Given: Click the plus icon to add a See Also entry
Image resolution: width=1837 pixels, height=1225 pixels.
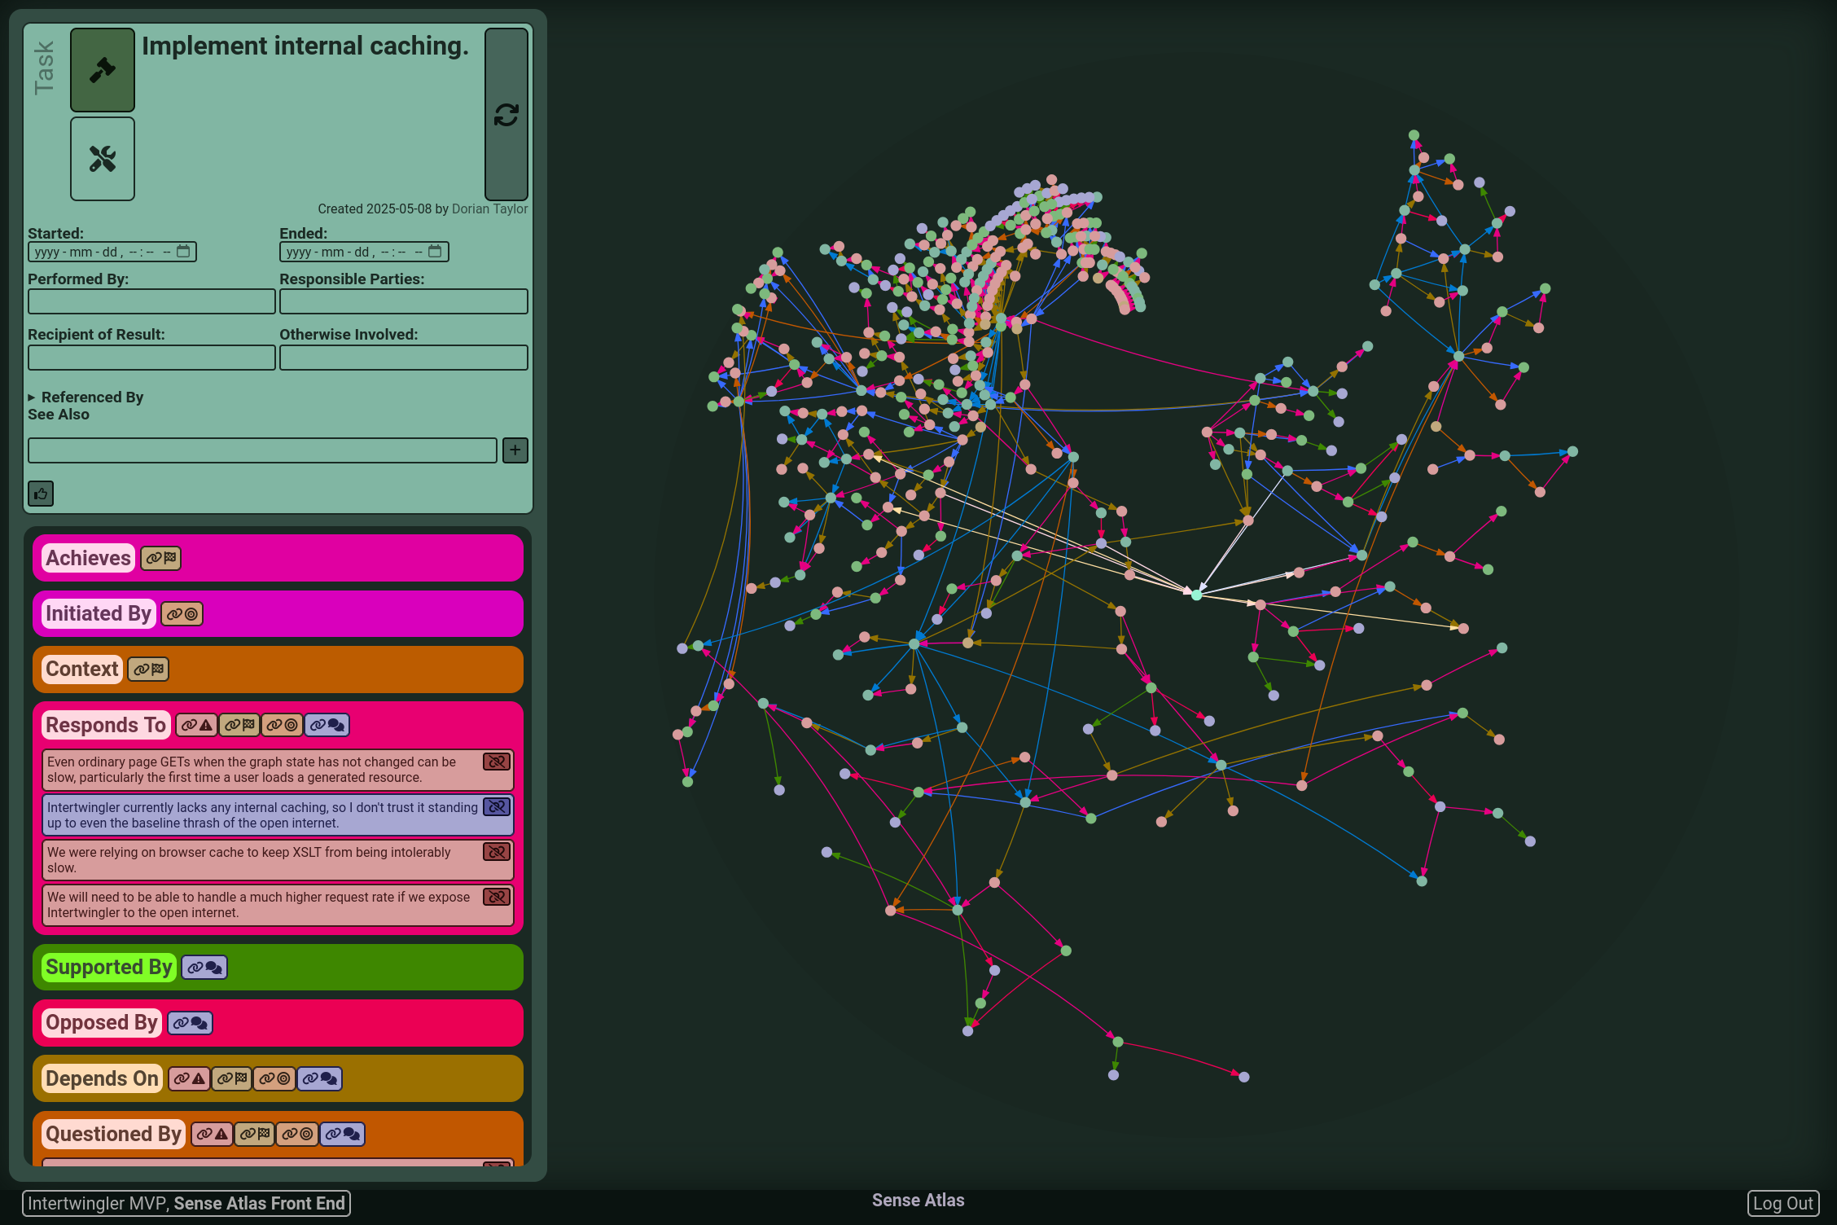Looking at the screenshot, I should click(x=515, y=450).
